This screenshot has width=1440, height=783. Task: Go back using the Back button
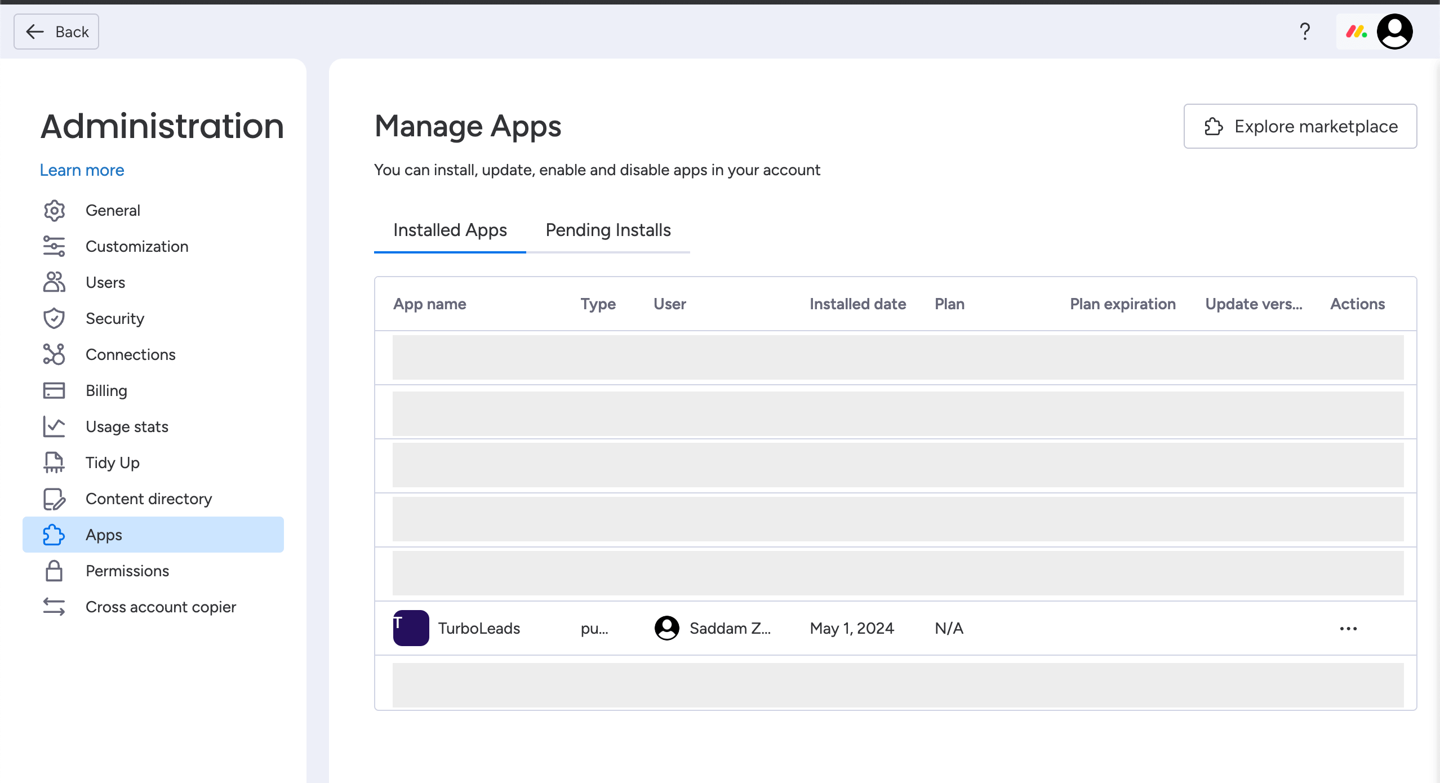[56, 32]
